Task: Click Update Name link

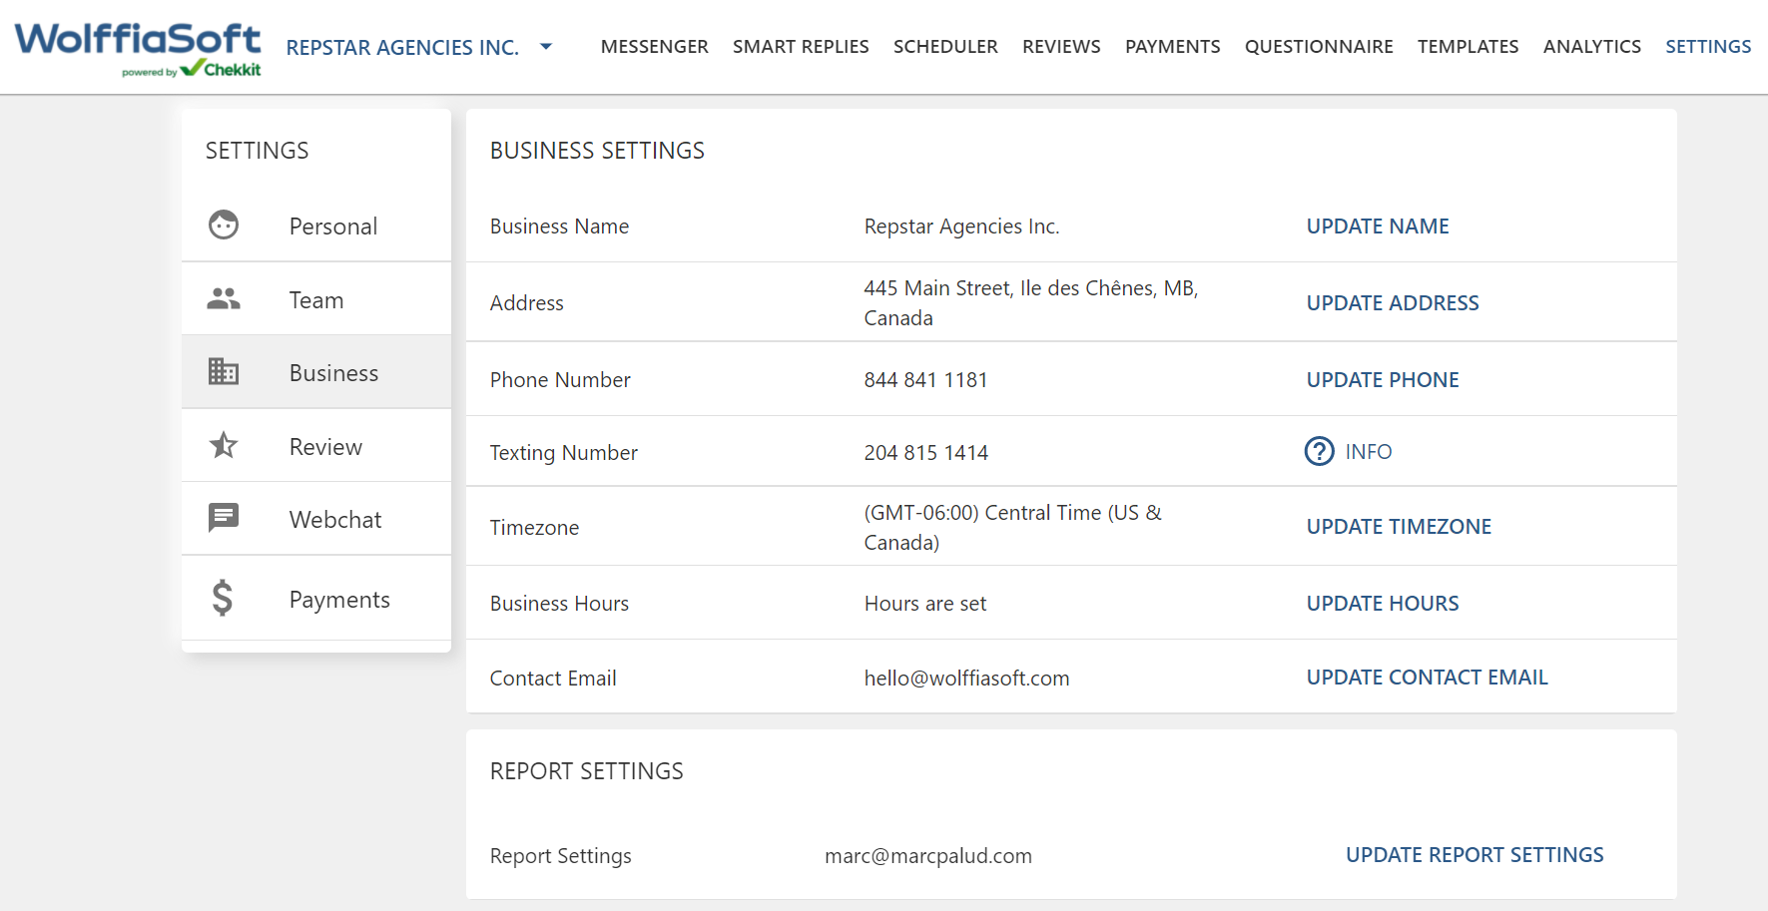Action: pyautogui.click(x=1378, y=227)
